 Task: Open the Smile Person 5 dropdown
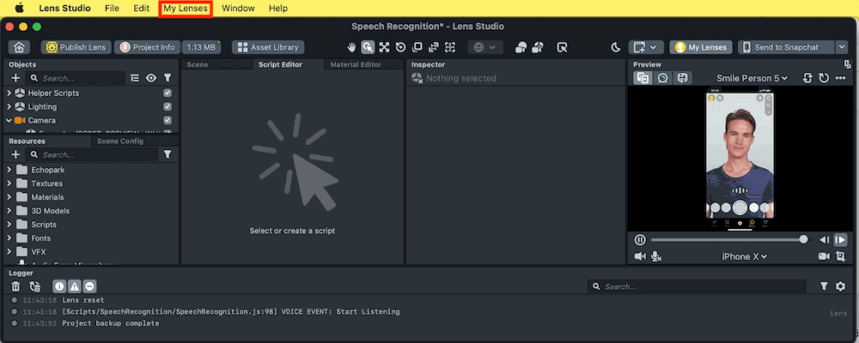pos(752,78)
